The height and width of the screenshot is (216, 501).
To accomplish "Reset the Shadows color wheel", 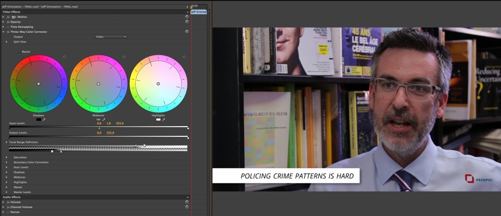I will [64, 57].
